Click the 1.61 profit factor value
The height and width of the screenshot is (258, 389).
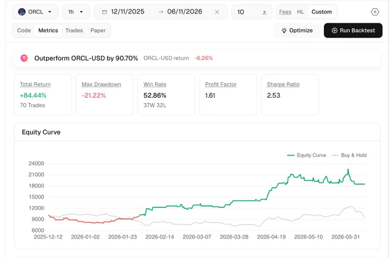pyautogui.click(x=210, y=96)
